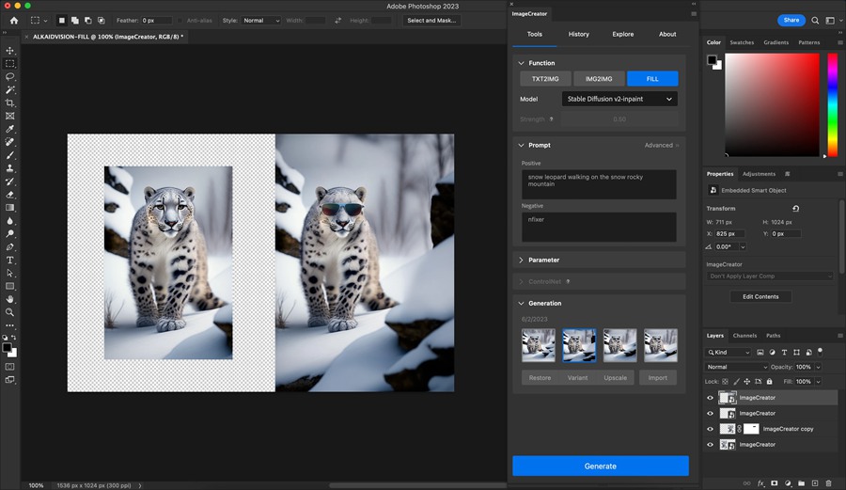This screenshot has height=490, width=846.
Task: Open the Model dropdown Stable Diffusion v2-inpaint
Action: [x=619, y=99]
